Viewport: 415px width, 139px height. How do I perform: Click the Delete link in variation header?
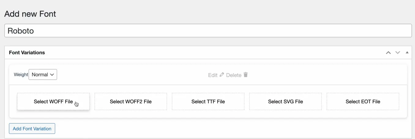click(234, 75)
